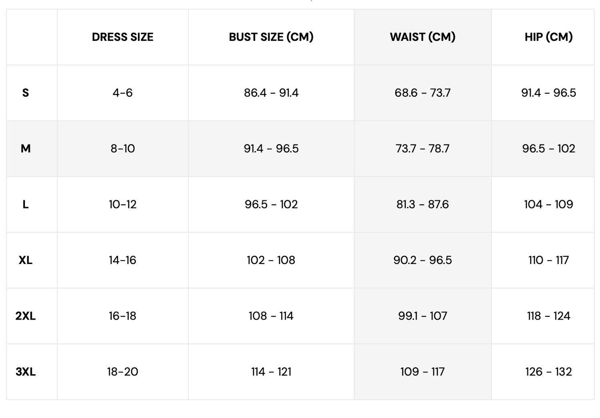The height and width of the screenshot is (418, 600).
Task: Click the M size row label
Action: pos(26,149)
